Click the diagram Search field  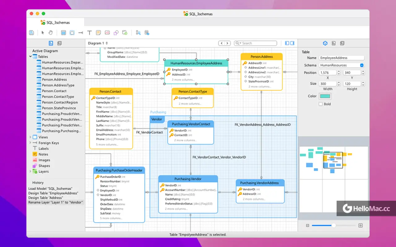(x=256, y=43)
